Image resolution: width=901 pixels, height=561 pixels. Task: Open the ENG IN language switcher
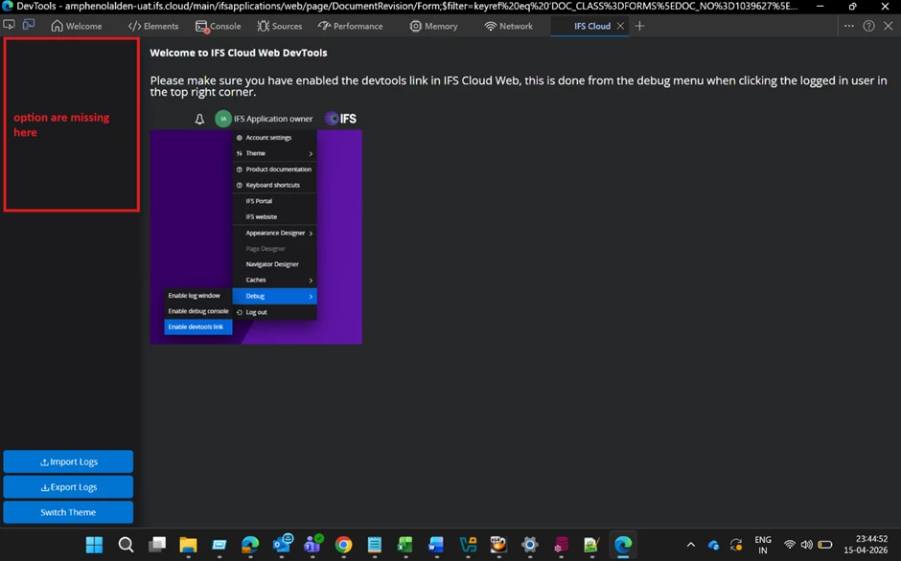(x=763, y=545)
